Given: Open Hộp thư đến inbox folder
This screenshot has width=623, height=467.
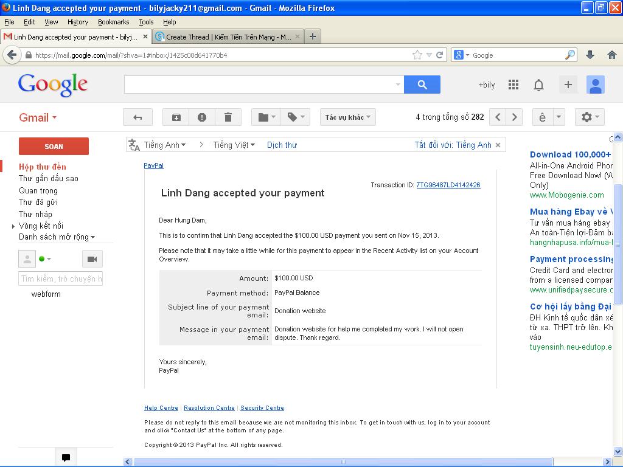Looking at the screenshot, I should 43,167.
